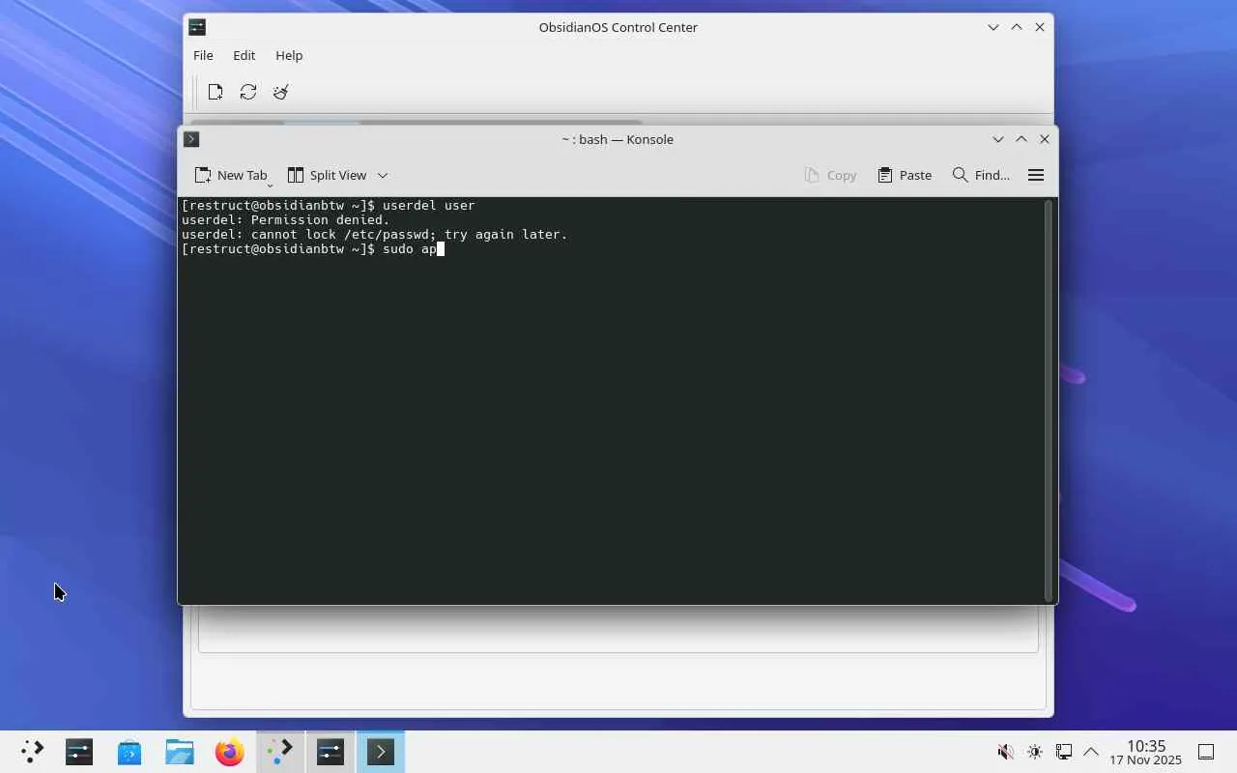The image size is (1237, 773).
Task: Open the Konsole hamburger menu
Action: [1036, 175]
